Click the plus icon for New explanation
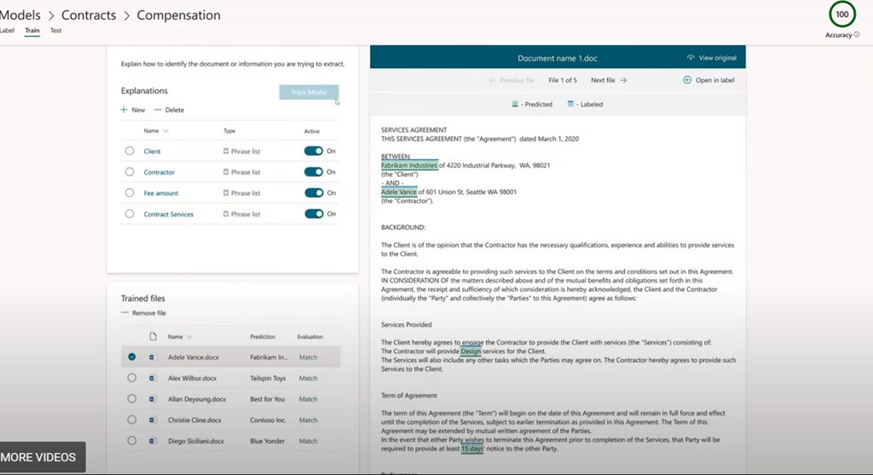Image resolution: width=873 pixels, height=475 pixels. tap(124, 110)
